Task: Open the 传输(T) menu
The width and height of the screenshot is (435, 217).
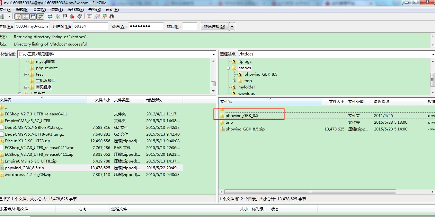Action: [57, 10]
